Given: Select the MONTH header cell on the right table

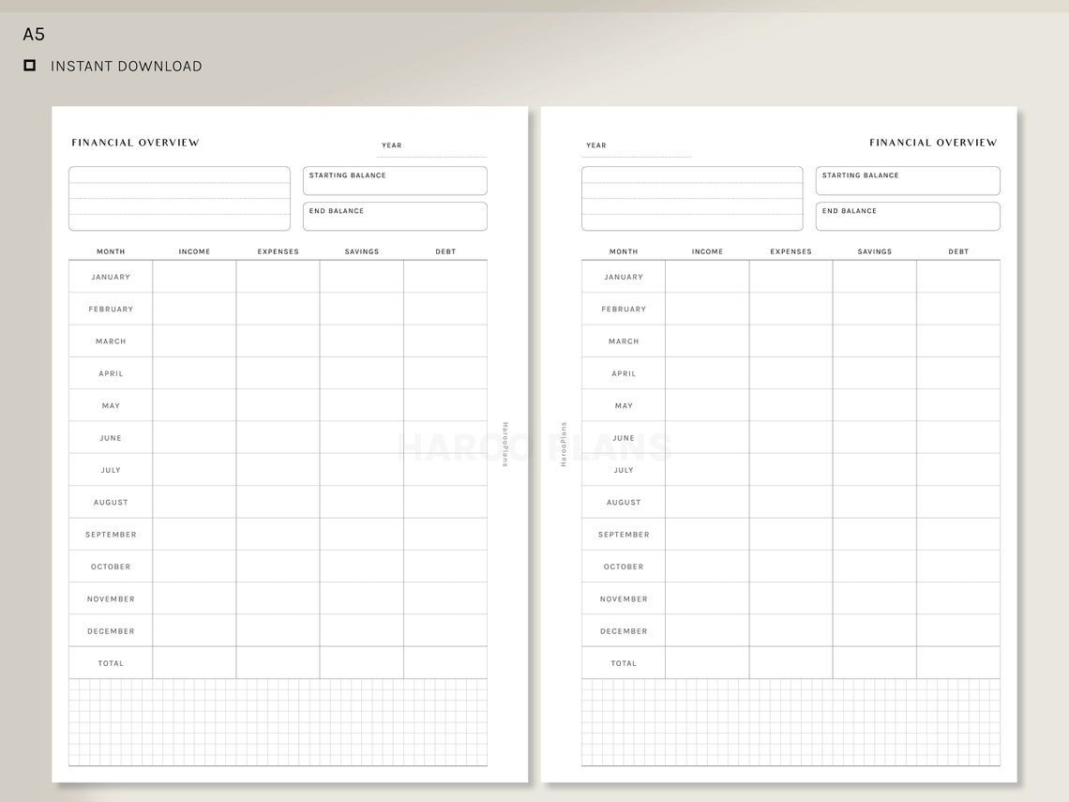Looking at the screenshot, I should (x=623, y=251).
